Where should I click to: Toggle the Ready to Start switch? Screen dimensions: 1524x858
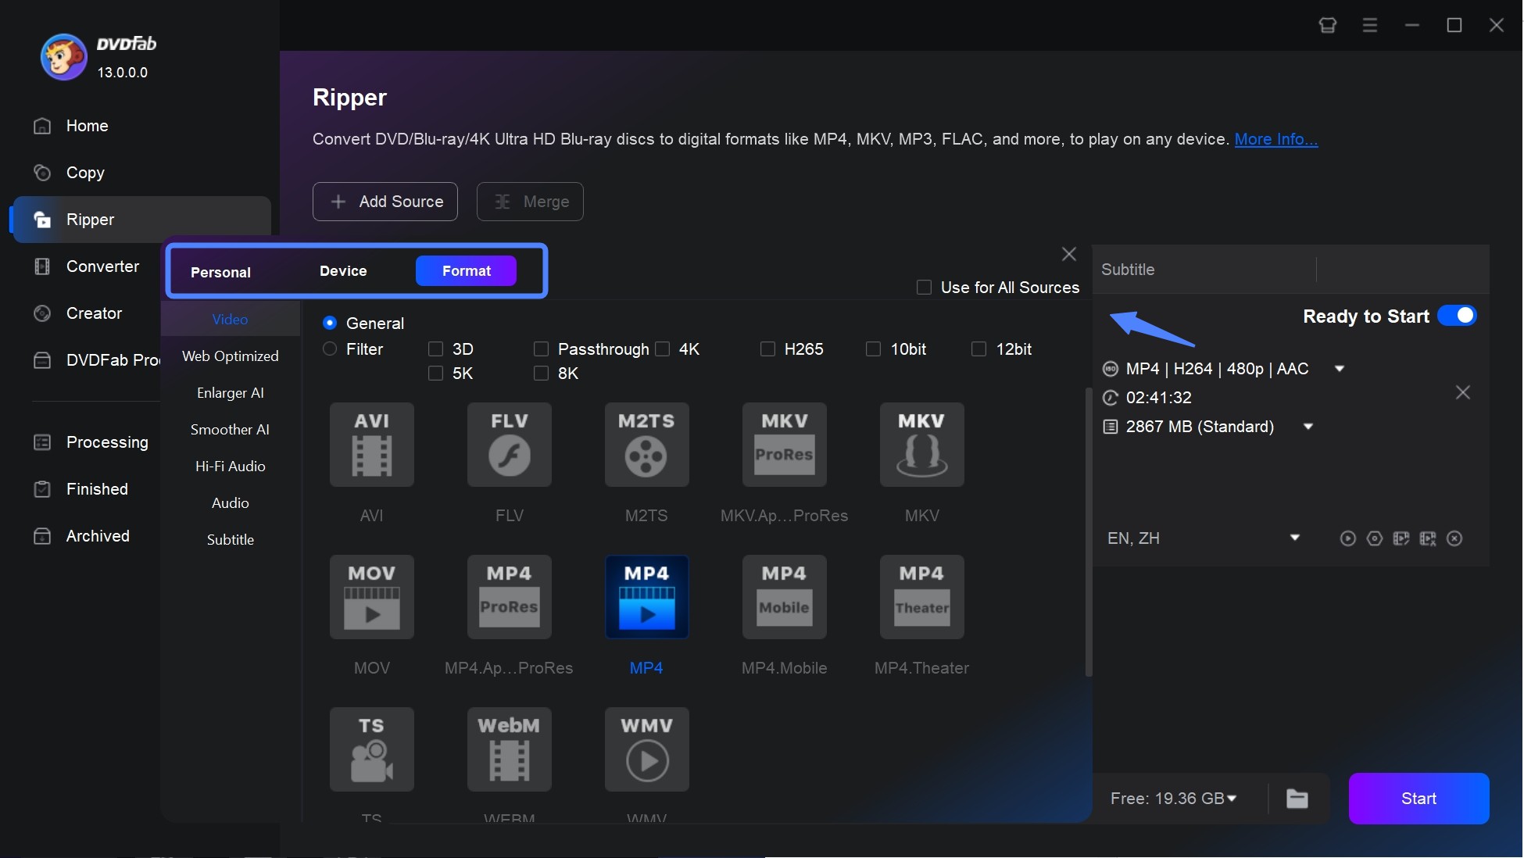click(x=1458, y=315)
